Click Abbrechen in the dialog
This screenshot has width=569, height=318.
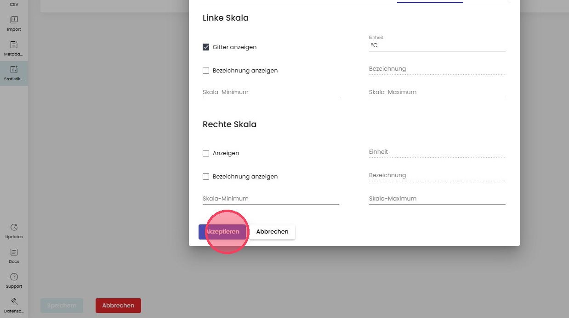click(272, 232)
